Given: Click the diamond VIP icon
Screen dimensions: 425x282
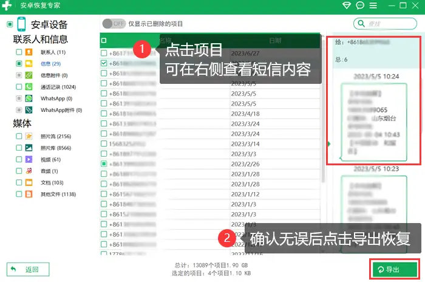Looking at the screenshot, I should [x=347, y=5].
